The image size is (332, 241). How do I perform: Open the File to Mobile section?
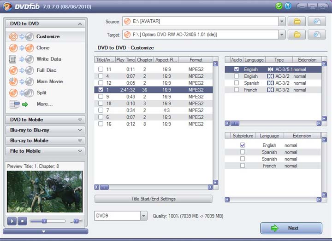click(x=45, y=151)
